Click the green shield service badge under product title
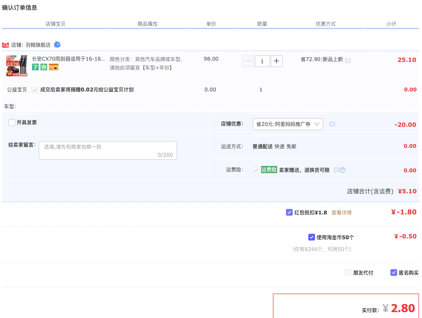422x318 pixels. (44, 67)
